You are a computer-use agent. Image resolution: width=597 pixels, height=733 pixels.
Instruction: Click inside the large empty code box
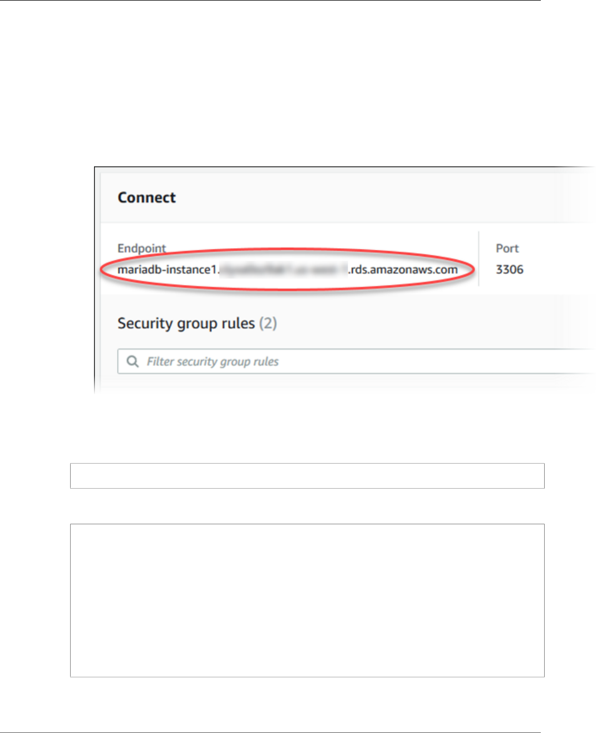pos(307,601)
